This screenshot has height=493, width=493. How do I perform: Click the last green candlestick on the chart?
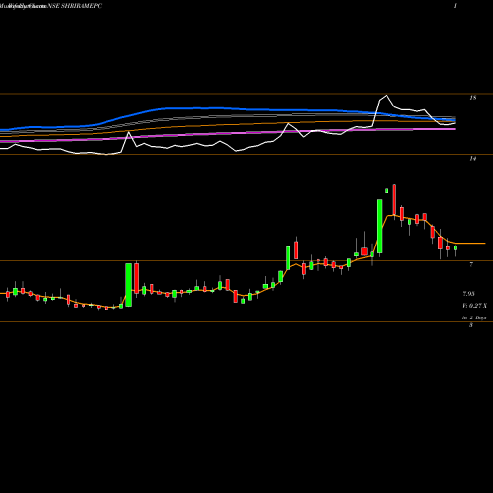point(456,249)
